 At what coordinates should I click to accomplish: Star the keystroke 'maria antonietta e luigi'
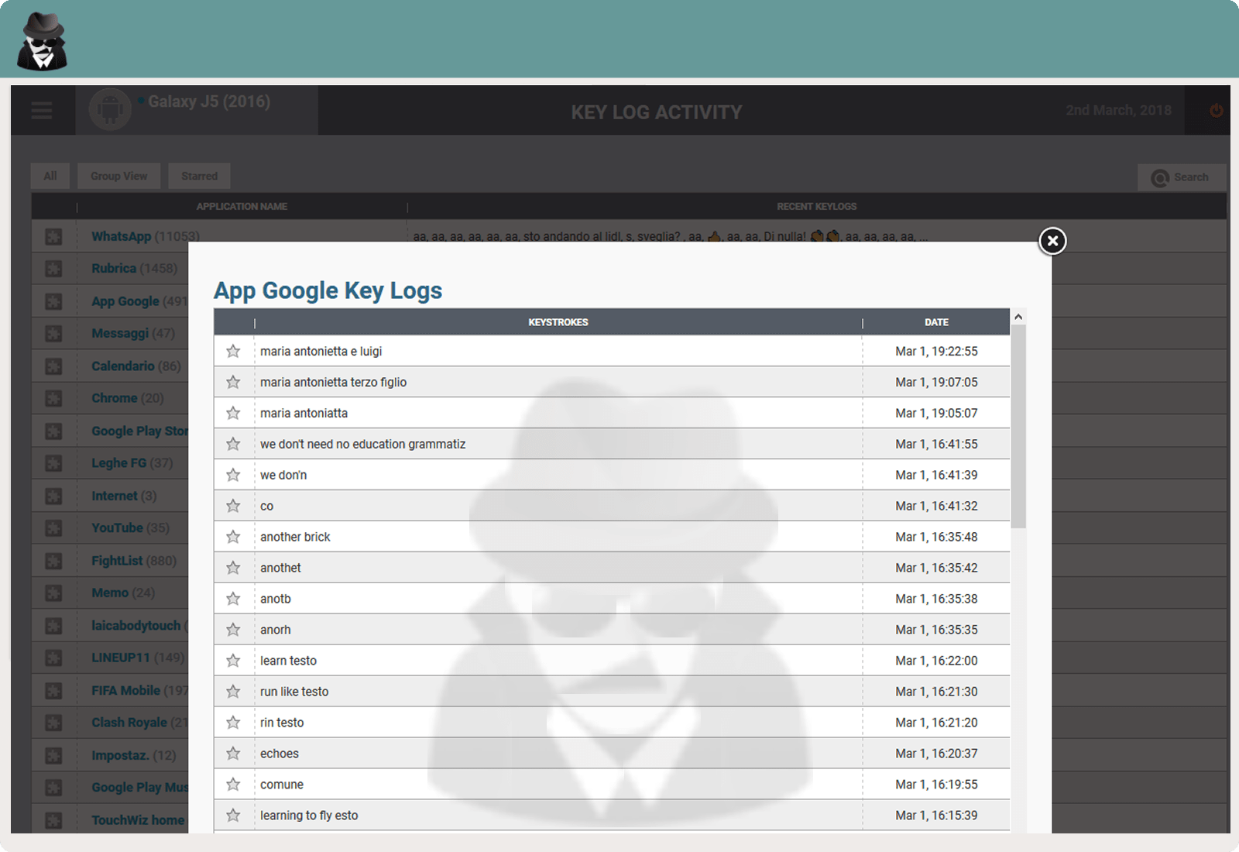click(x=233, y=351)
